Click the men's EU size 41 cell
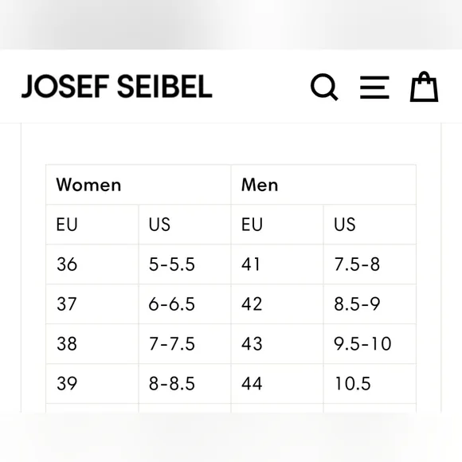 click(277, 264)
